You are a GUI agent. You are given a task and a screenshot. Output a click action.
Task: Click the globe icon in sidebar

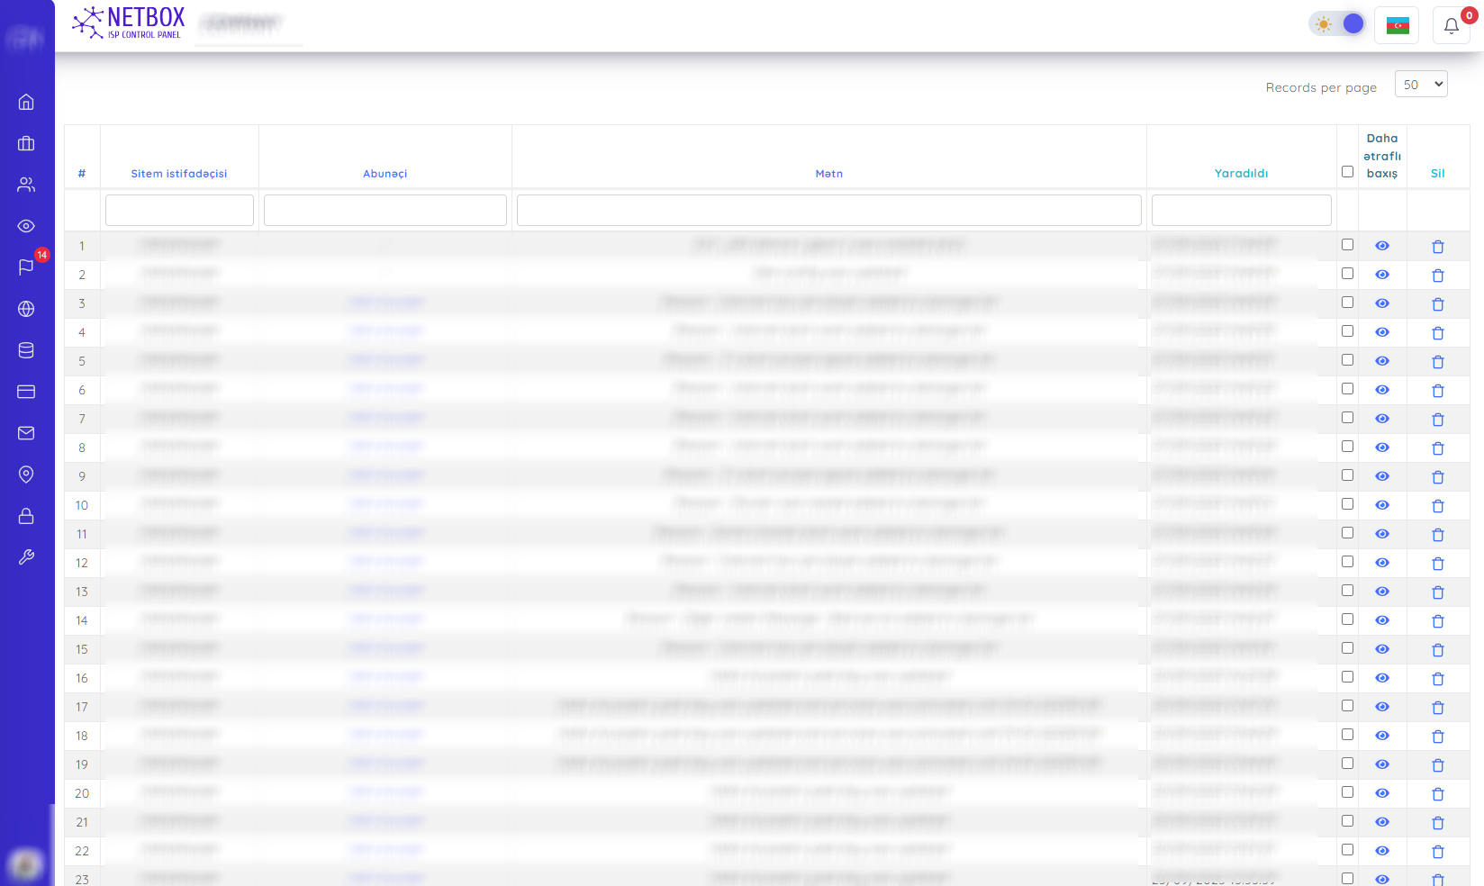pyautogui.click(x=26, y=309)
